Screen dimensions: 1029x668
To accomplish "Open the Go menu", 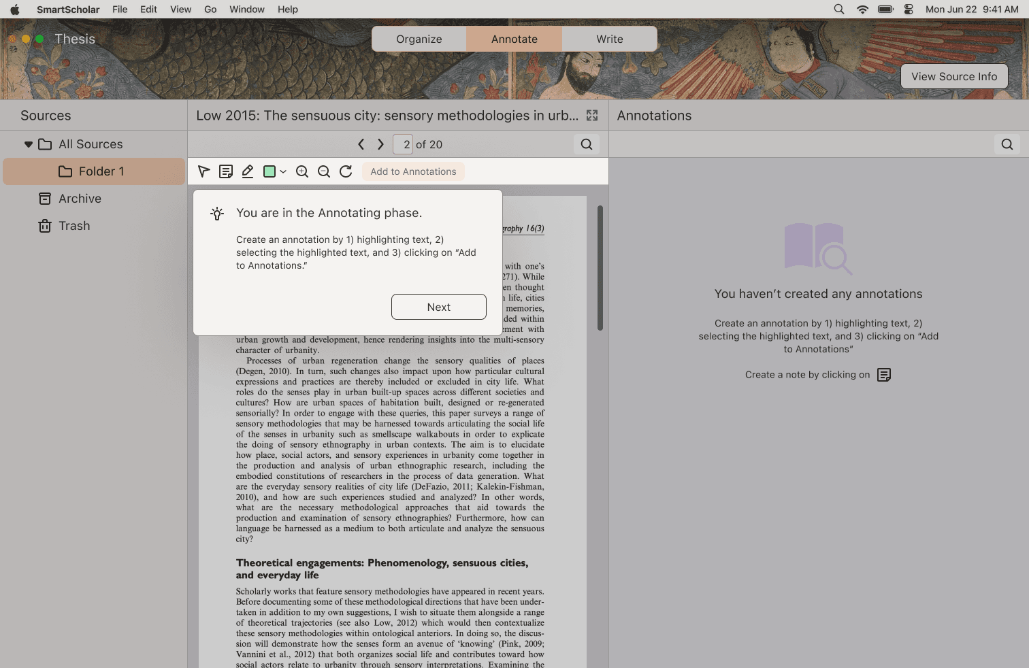I will tap(210, 10).
